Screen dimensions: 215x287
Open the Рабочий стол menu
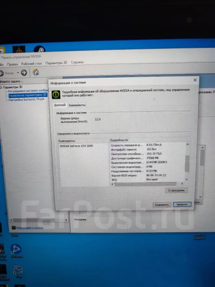pyautogui.click(x=31, y=64)
